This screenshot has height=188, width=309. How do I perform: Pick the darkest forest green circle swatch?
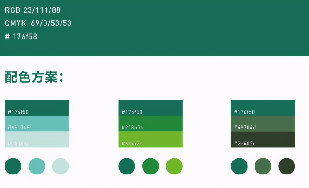pos(287,166)
